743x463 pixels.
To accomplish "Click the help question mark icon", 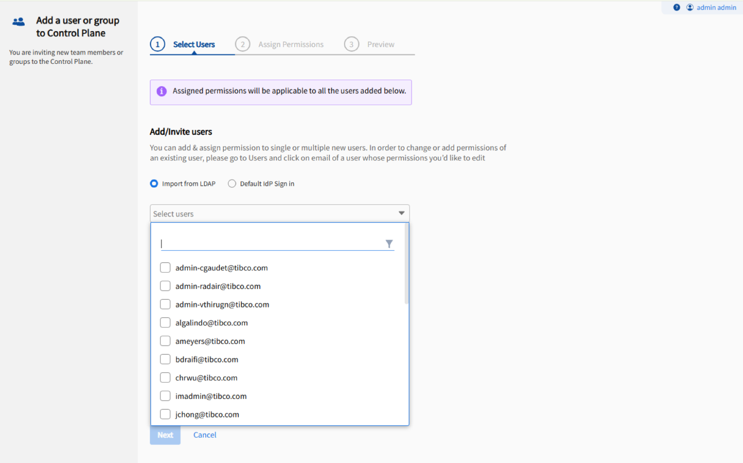I will 676,7.
